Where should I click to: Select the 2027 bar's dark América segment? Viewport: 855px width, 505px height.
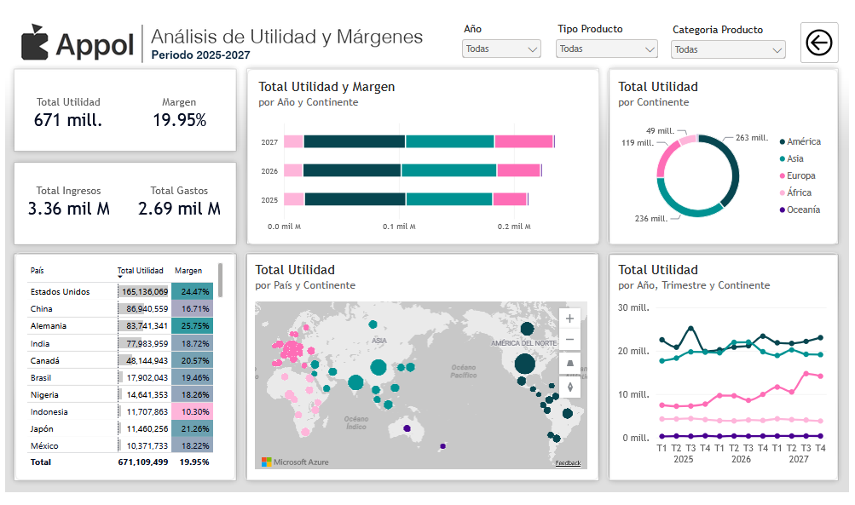pos(355,141)
